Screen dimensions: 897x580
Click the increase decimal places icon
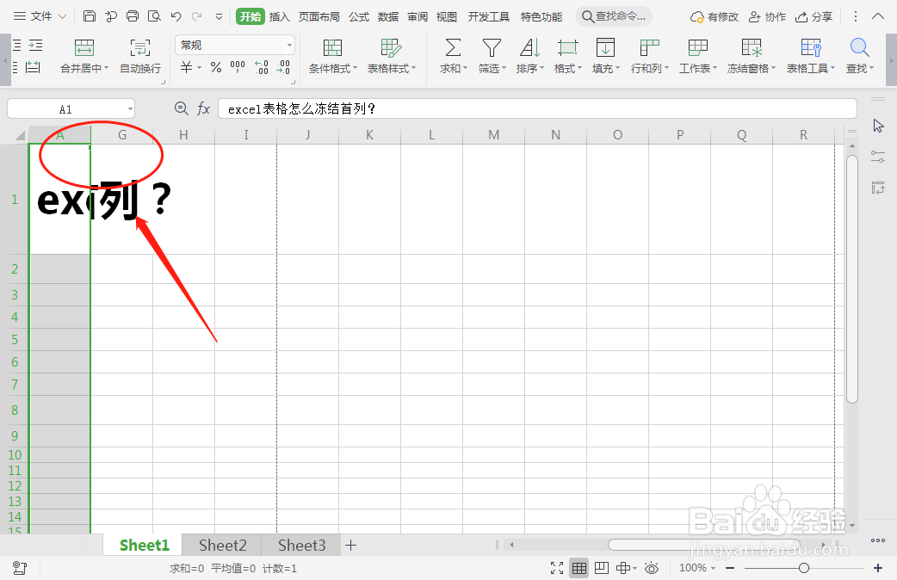click(262, 67)
